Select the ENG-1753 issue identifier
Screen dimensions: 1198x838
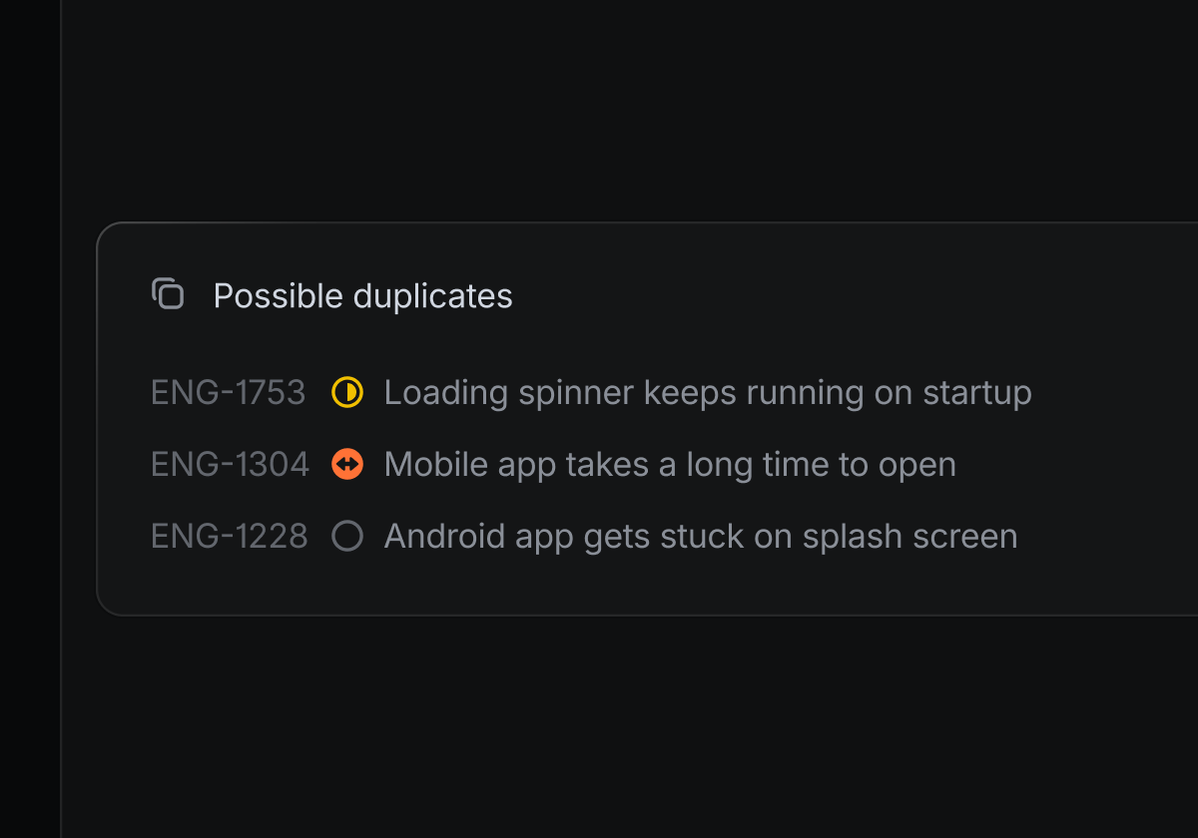point(228,393)
